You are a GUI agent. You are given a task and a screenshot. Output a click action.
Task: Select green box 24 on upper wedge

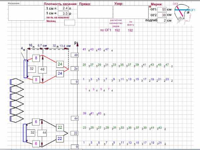60,64
